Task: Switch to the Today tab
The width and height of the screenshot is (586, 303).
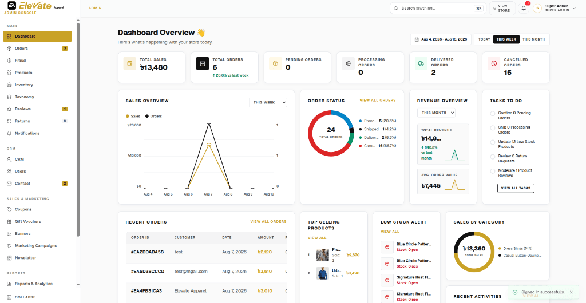Action: 484,39
